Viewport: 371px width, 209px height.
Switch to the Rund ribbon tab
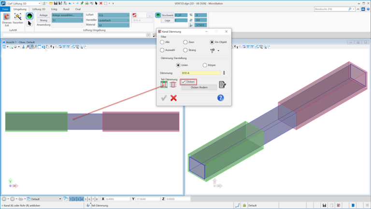tap(66, 9)
